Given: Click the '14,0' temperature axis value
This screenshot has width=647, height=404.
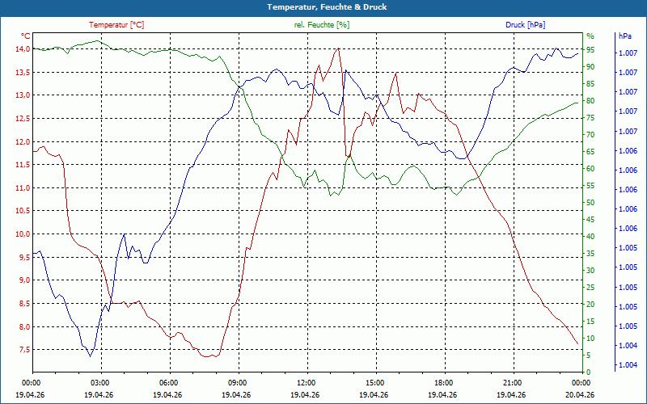Looking at the screenshot, I should pos(23,49).
